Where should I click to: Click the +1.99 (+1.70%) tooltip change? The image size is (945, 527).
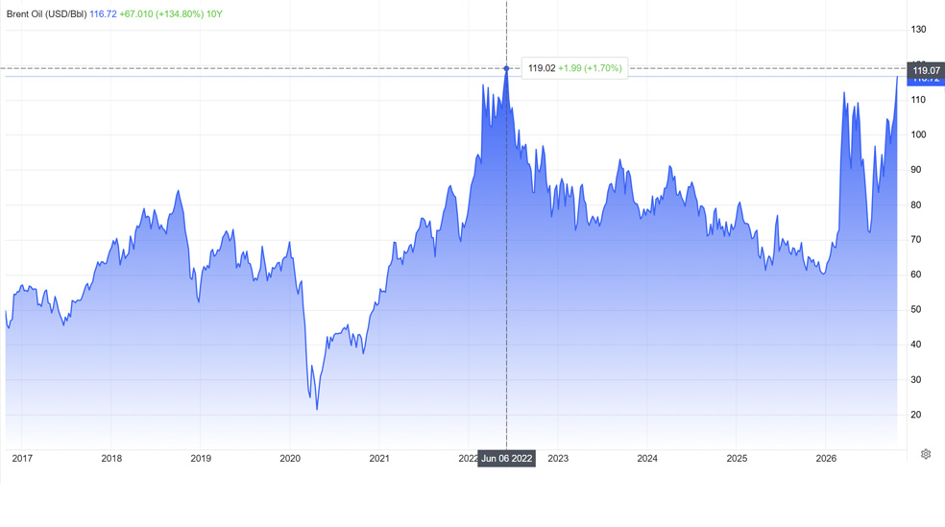coord(590,68)
